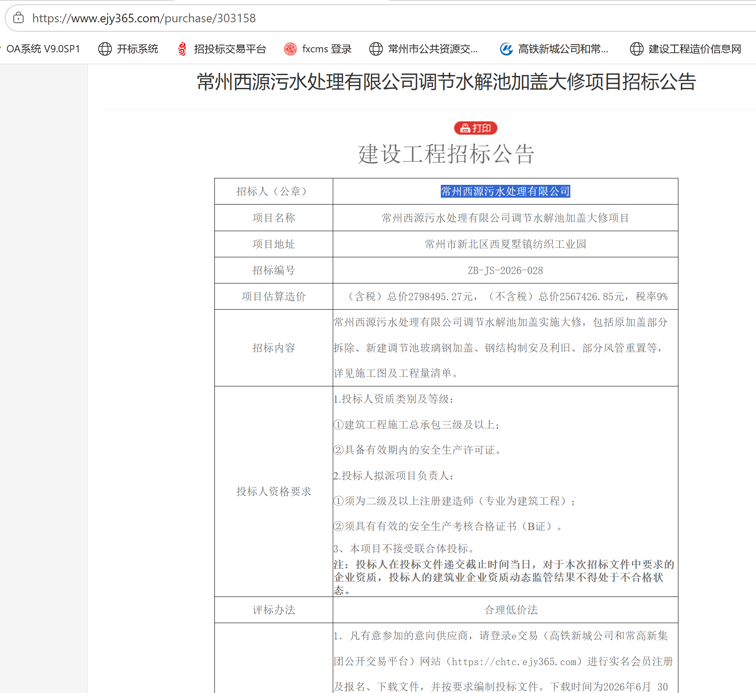Click the line 3、本项目不接受联合体投标。

[x=404, y=548]
